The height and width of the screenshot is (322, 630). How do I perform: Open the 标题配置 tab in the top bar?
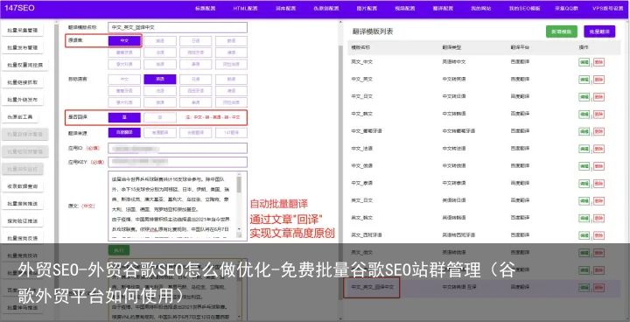point(206,9)
